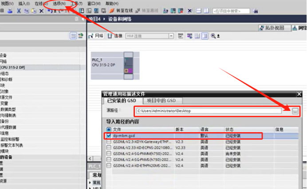Click the V2.33 version cell
This screenshot has height=189, width=307.
[x=180, y=148]
